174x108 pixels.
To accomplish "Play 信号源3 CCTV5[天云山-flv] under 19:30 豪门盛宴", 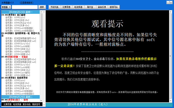I will pyautogui.click(x=18, y=23).
